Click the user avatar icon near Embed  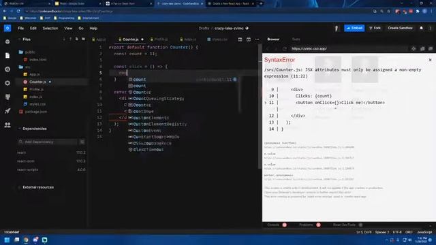click(x=337, y=28)
